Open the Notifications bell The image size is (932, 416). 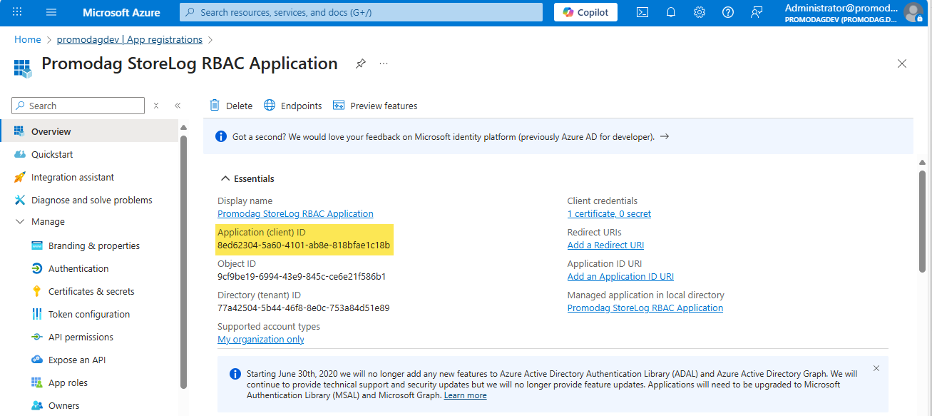click(x=670, y=12)
